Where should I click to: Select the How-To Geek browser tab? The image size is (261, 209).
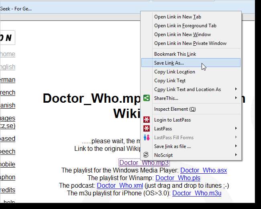click(16, 9)
